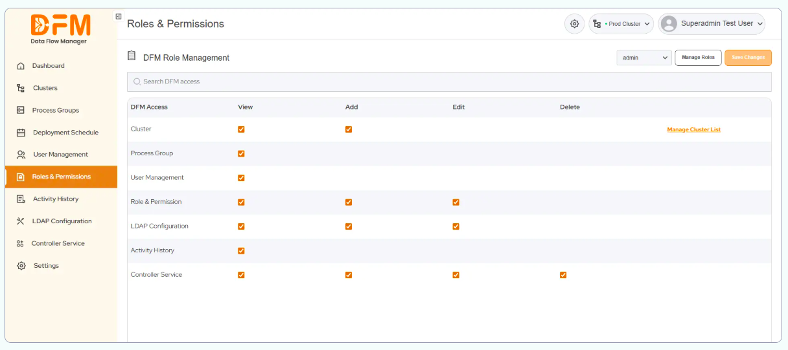This screenshot has height=350, width=788.
Task: Select Roles & Permissions menu item
Action: tap(61, 177)
